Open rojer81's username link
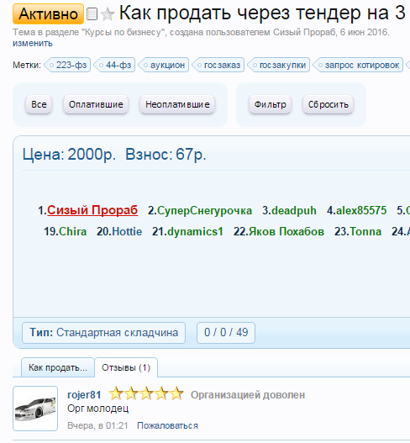The height and width of the screenshot is (443, 410). [84, 395]
